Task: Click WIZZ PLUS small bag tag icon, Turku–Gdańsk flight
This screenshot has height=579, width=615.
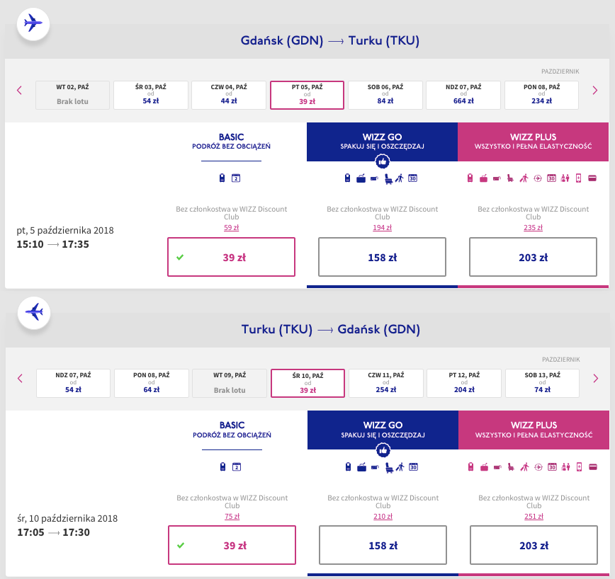Action: (497, 467)
